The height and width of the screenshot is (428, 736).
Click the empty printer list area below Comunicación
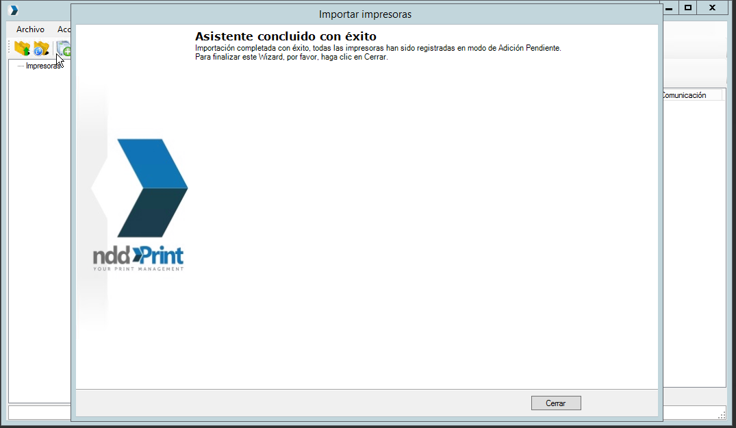(691, 240)
